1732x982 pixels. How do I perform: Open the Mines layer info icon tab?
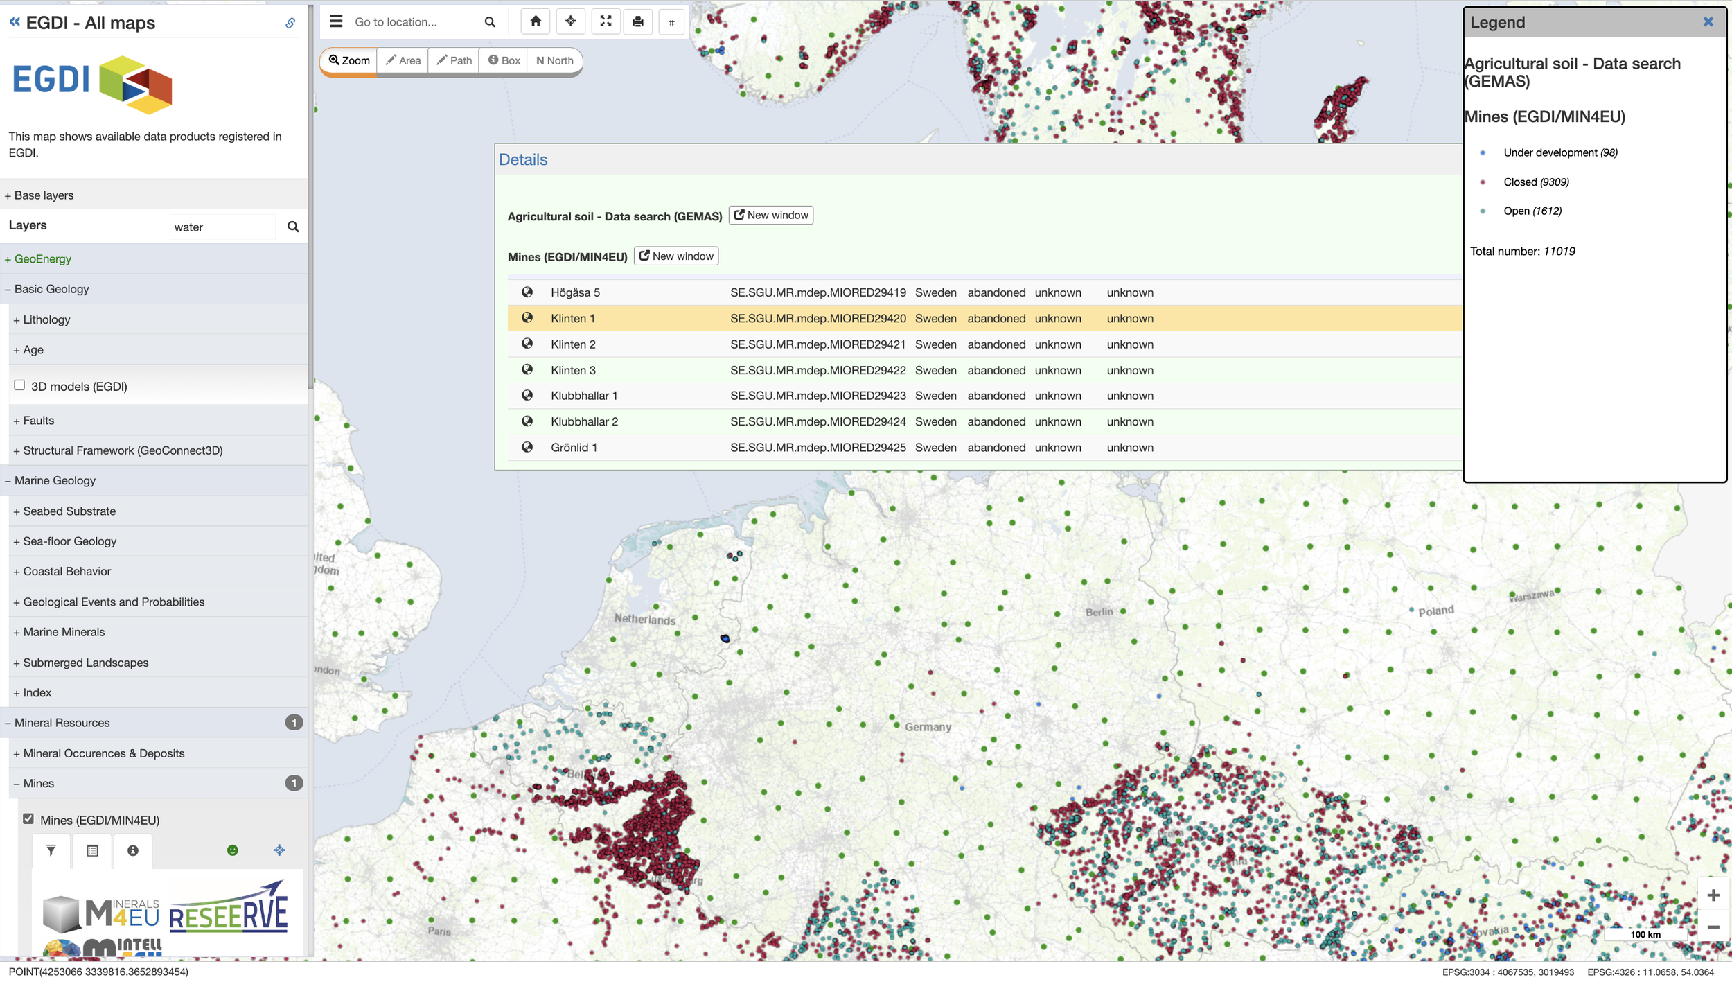133,850
